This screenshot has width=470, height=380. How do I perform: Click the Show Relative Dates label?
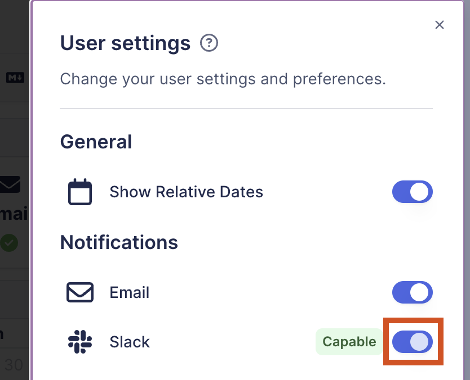pyautogui.click(x=186, y=192)
